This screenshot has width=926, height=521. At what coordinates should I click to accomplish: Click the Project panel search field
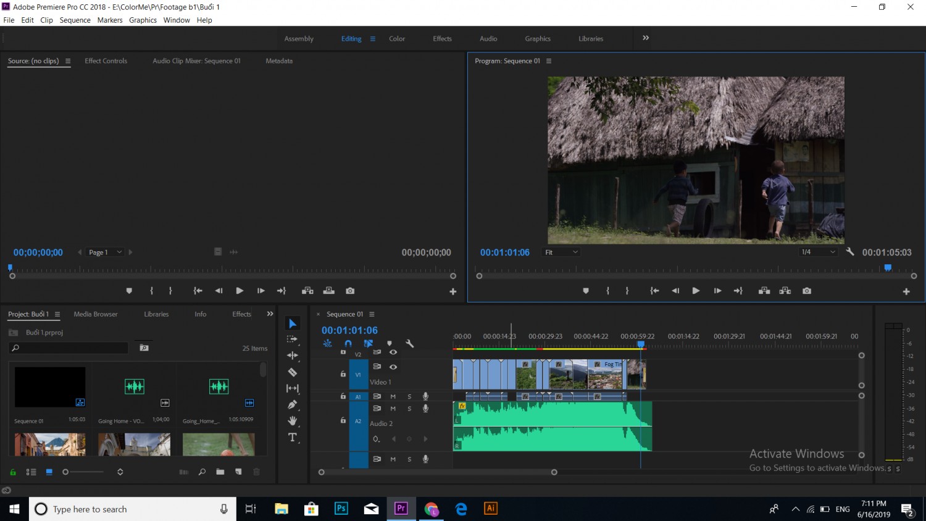[69, 348]
